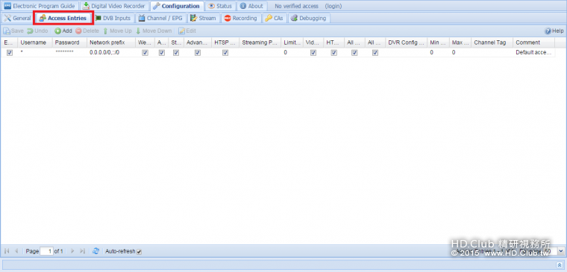This screenshot has width=567, height=272.
Task: Add a new access entry
Action: 63,31
